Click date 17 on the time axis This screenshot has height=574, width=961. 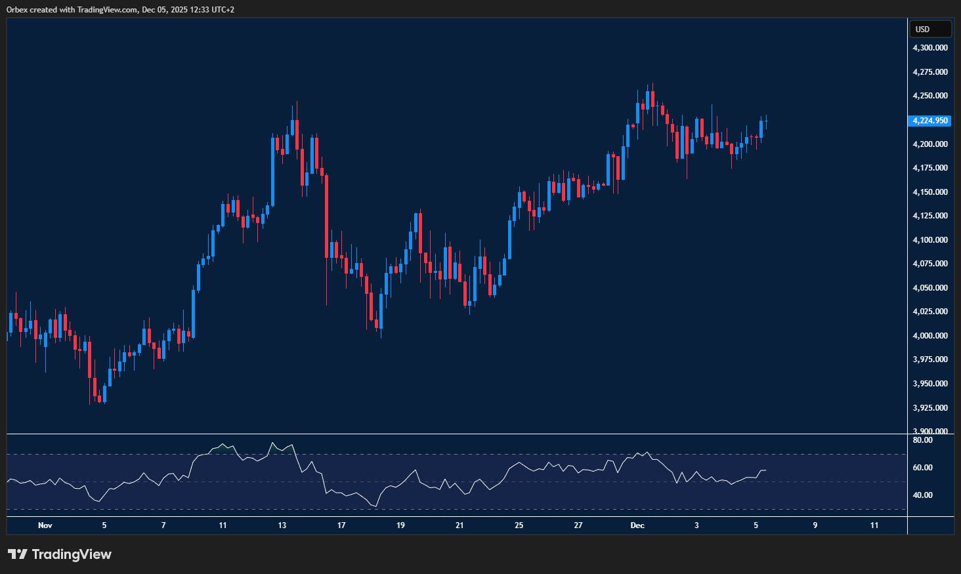click(341, 525)
